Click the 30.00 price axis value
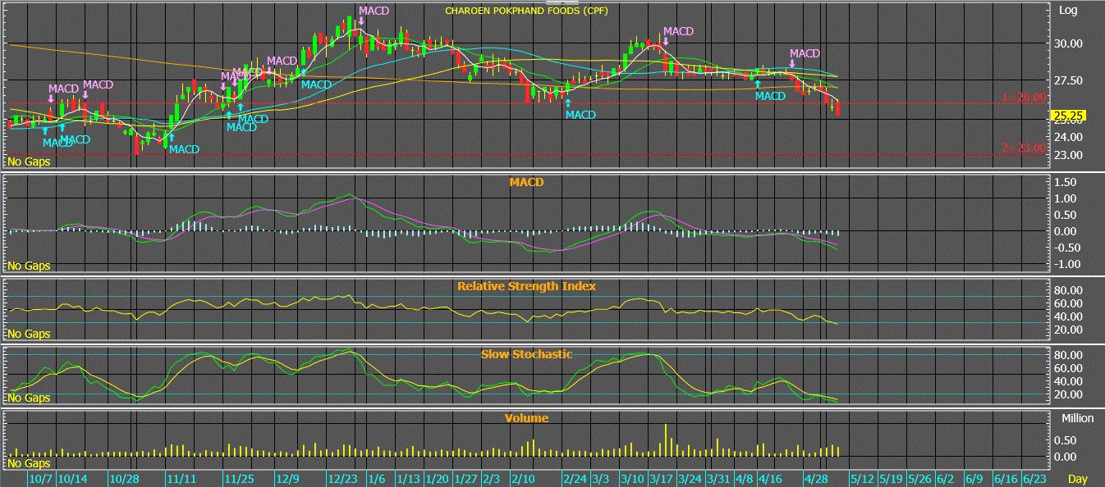The height and width of the screenshot is (487, 1105). 1070,43
